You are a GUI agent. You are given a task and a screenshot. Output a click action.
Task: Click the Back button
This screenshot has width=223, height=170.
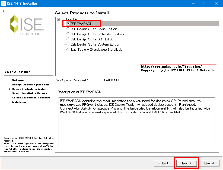[x=164, y=163]
